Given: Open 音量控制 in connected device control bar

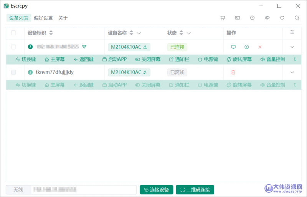Looking at the screenshot, I should (x=272, y=60).
